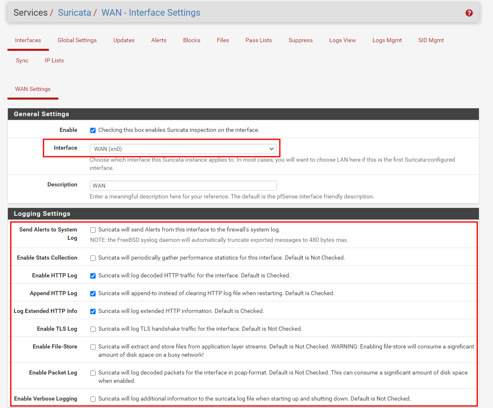Check the Enable Packet Log checkbox

coord(93,373)
